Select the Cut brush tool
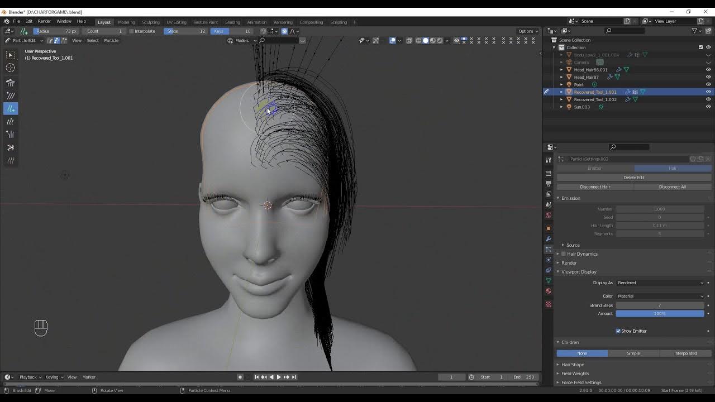 [x=11, y=147]
